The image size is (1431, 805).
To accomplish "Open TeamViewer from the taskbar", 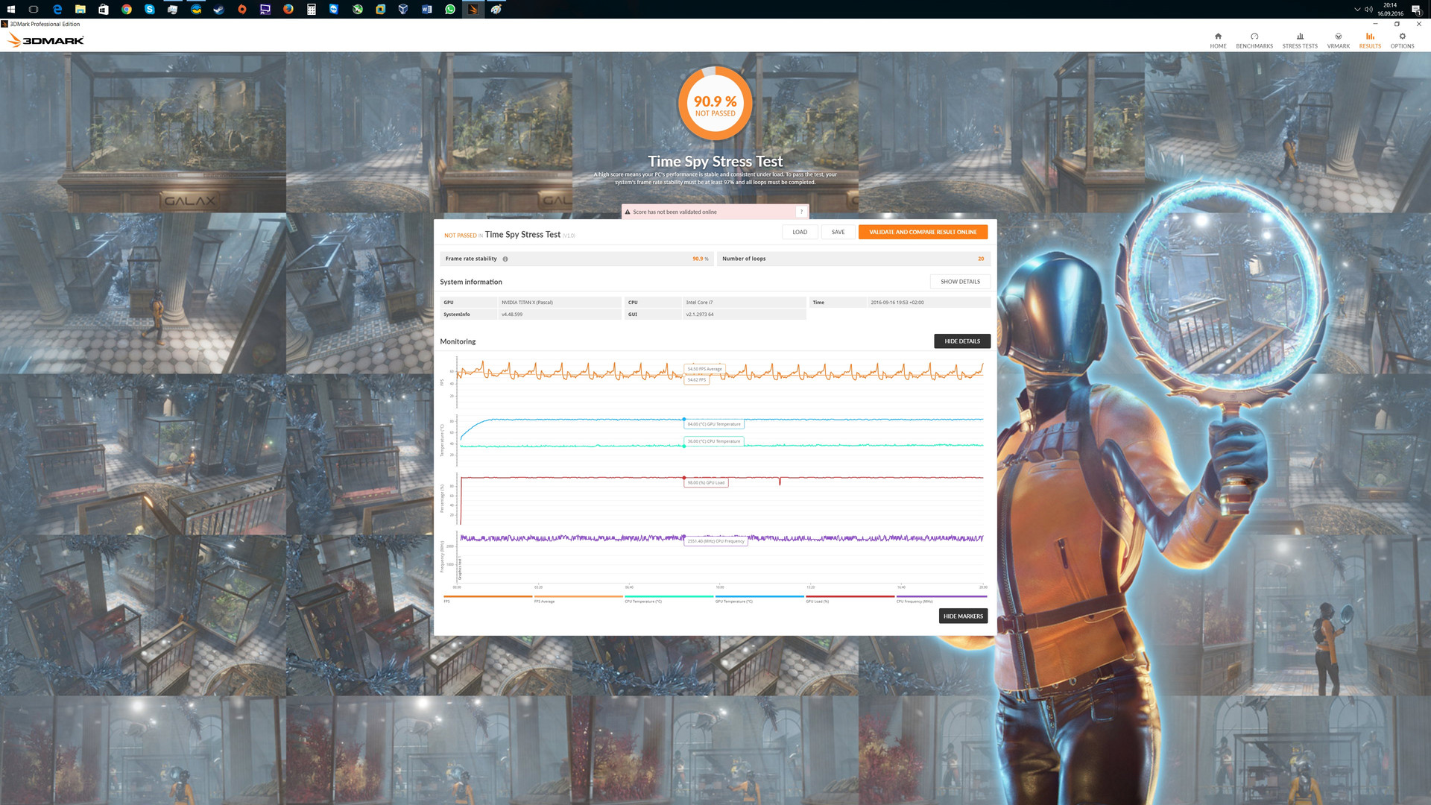I will tap(334, 9).
